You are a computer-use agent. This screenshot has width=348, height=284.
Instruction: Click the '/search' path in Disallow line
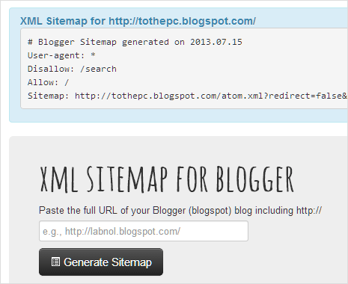pos(98,69)
